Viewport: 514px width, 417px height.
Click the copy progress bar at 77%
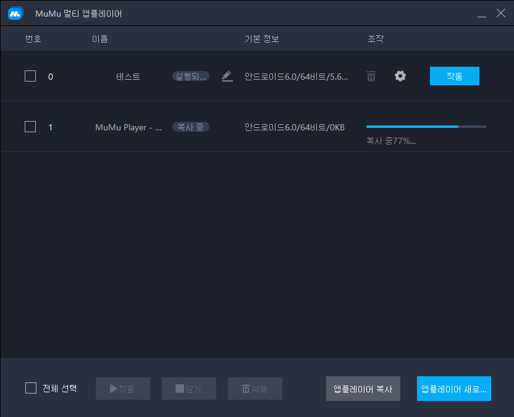pos(426,127)
